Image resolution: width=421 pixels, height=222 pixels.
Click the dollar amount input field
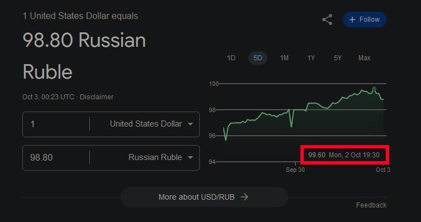tap(56, 124)
